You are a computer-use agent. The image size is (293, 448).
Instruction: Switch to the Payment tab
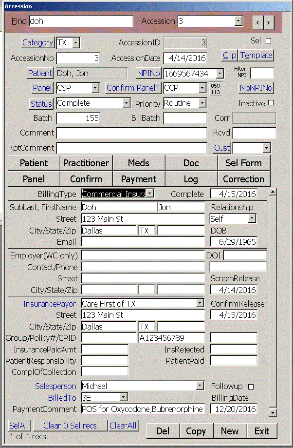coord(139,179)
